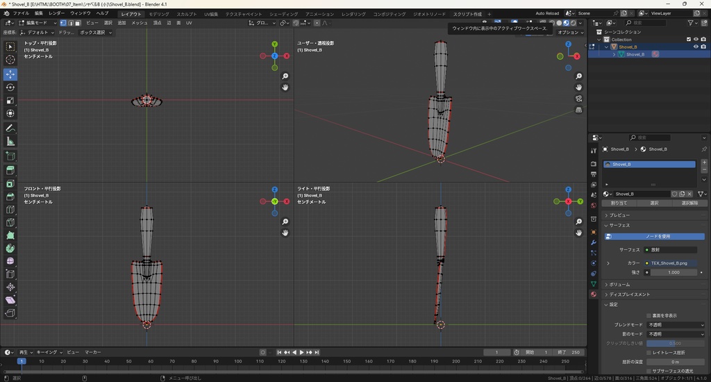
Task: Select the Edge Slide tool
Action: [10, 274]
